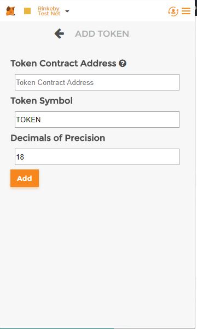The image size is (197, 329).
Task: Click the Token Symbol label
Action: pos(42,101)
